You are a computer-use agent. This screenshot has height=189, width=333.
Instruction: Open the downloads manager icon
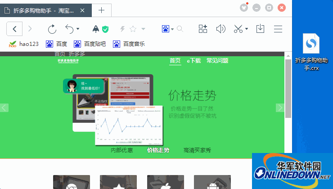(260, 29)
